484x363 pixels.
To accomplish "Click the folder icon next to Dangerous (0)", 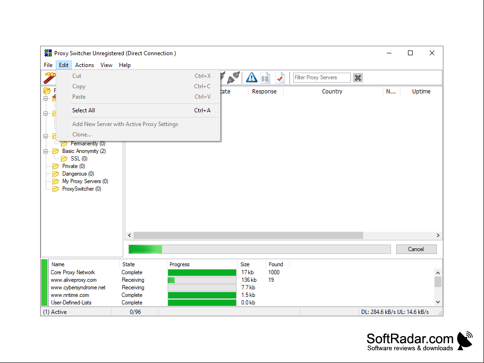I will tap(56, 174).
